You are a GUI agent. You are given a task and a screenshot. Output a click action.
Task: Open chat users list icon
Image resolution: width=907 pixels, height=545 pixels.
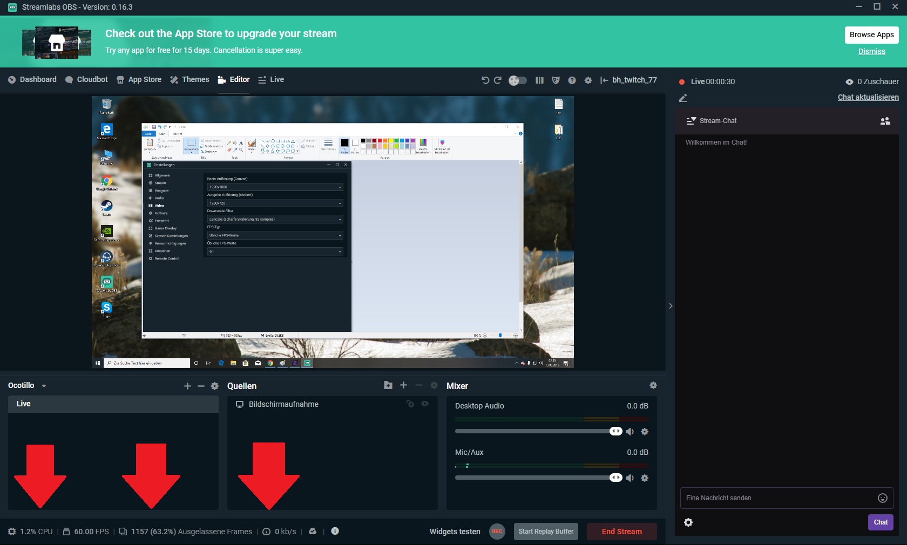[x=885, y=121]
